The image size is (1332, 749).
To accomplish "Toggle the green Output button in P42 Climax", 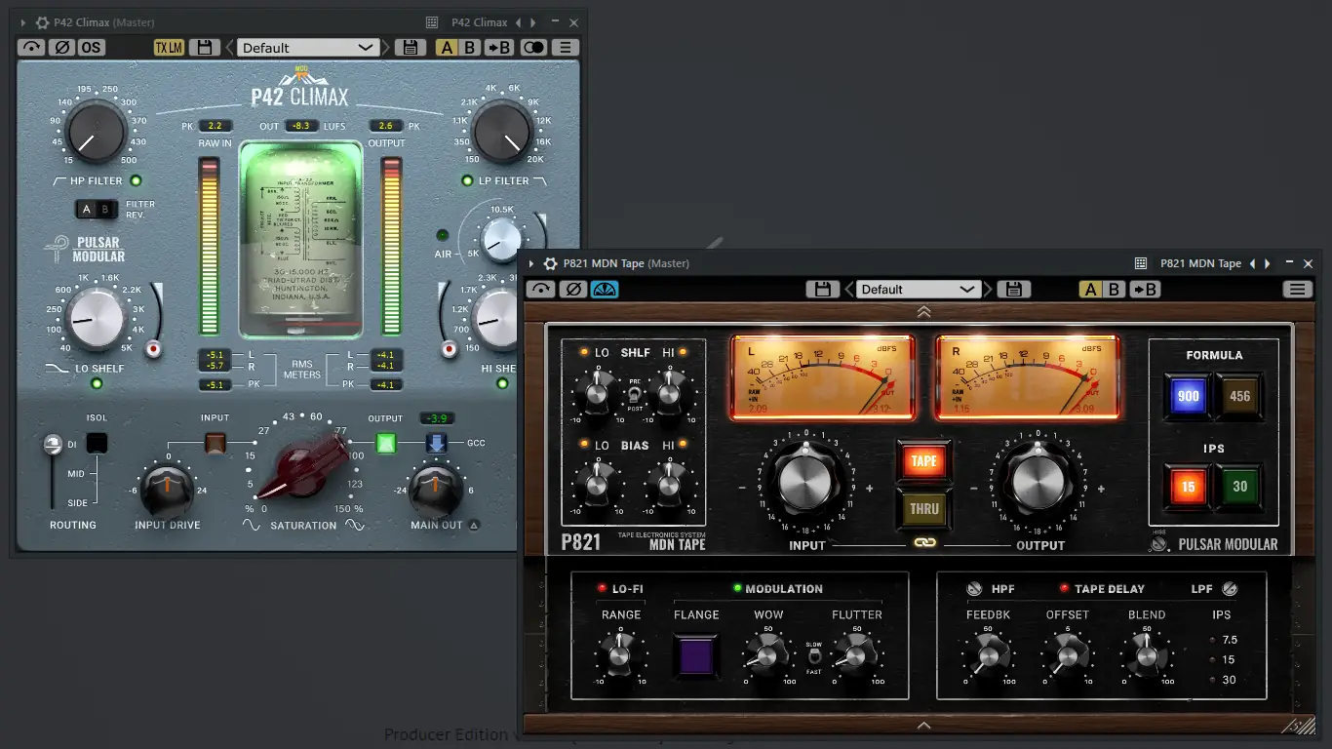I will [386, 443].
